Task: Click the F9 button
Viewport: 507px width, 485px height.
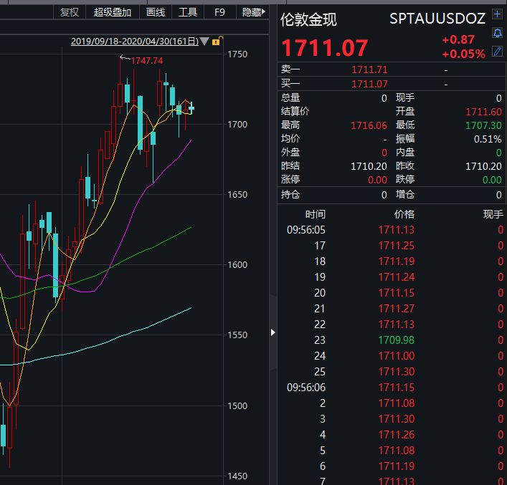Action: 219,12
